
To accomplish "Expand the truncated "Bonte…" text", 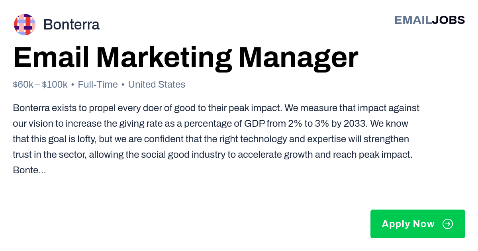I will [x=29, y=171].
